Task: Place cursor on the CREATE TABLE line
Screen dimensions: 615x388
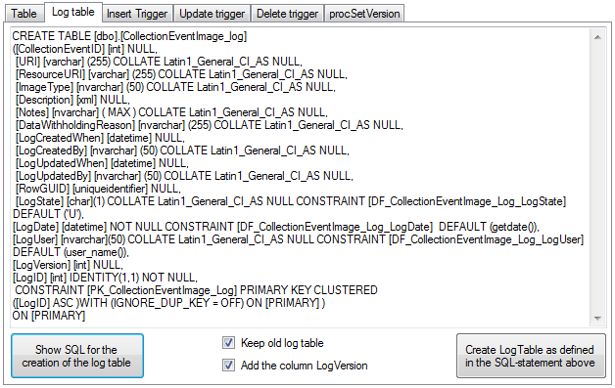Action: click(x=129, y=36)
